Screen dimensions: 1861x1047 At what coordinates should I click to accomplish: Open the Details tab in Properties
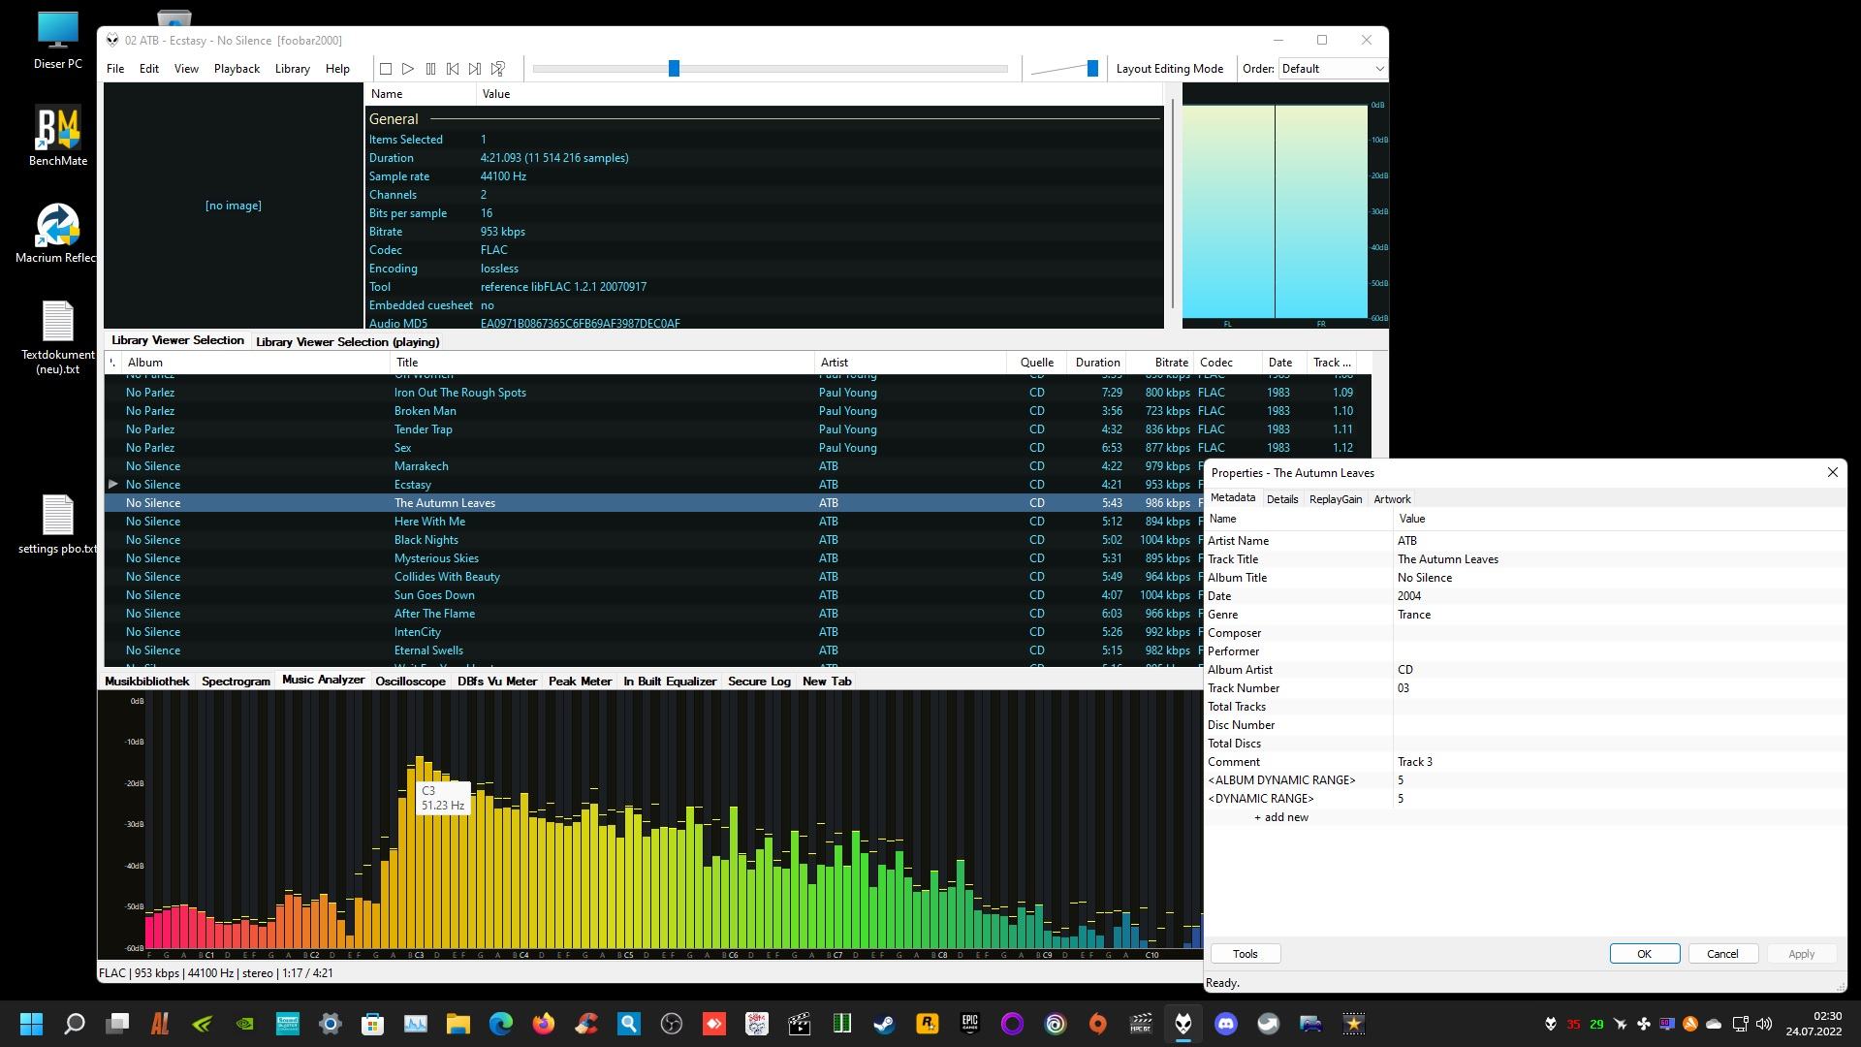[x=1281, y=499]
